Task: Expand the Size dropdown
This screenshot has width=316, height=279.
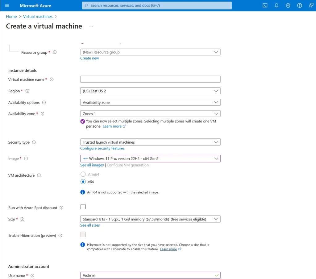Action: click(x=150, y=219)
